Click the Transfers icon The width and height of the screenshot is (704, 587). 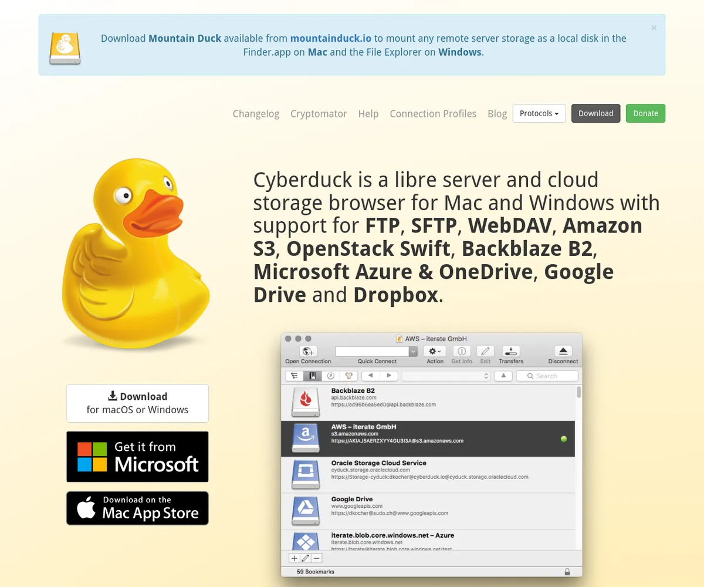(511, 351)
